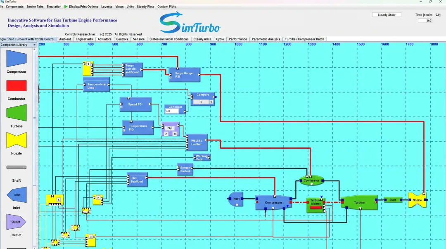Open the Components menu

tap(14, 7)
